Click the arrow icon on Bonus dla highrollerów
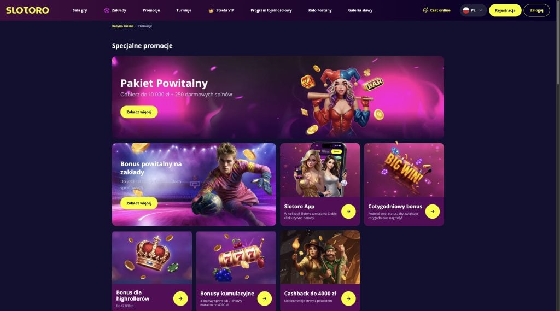The width and height of the screenshot is (560, 311). click(x=180, y=298)
